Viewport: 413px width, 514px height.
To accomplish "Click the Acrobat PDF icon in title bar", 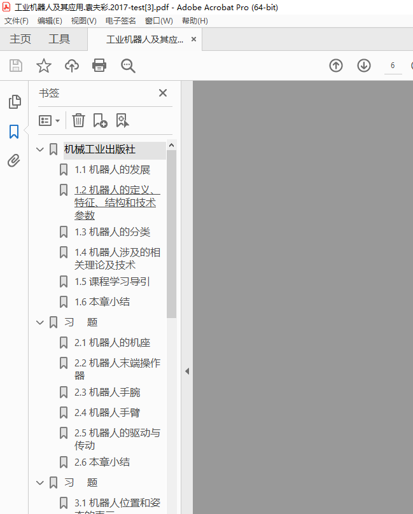I will [6, 7].
